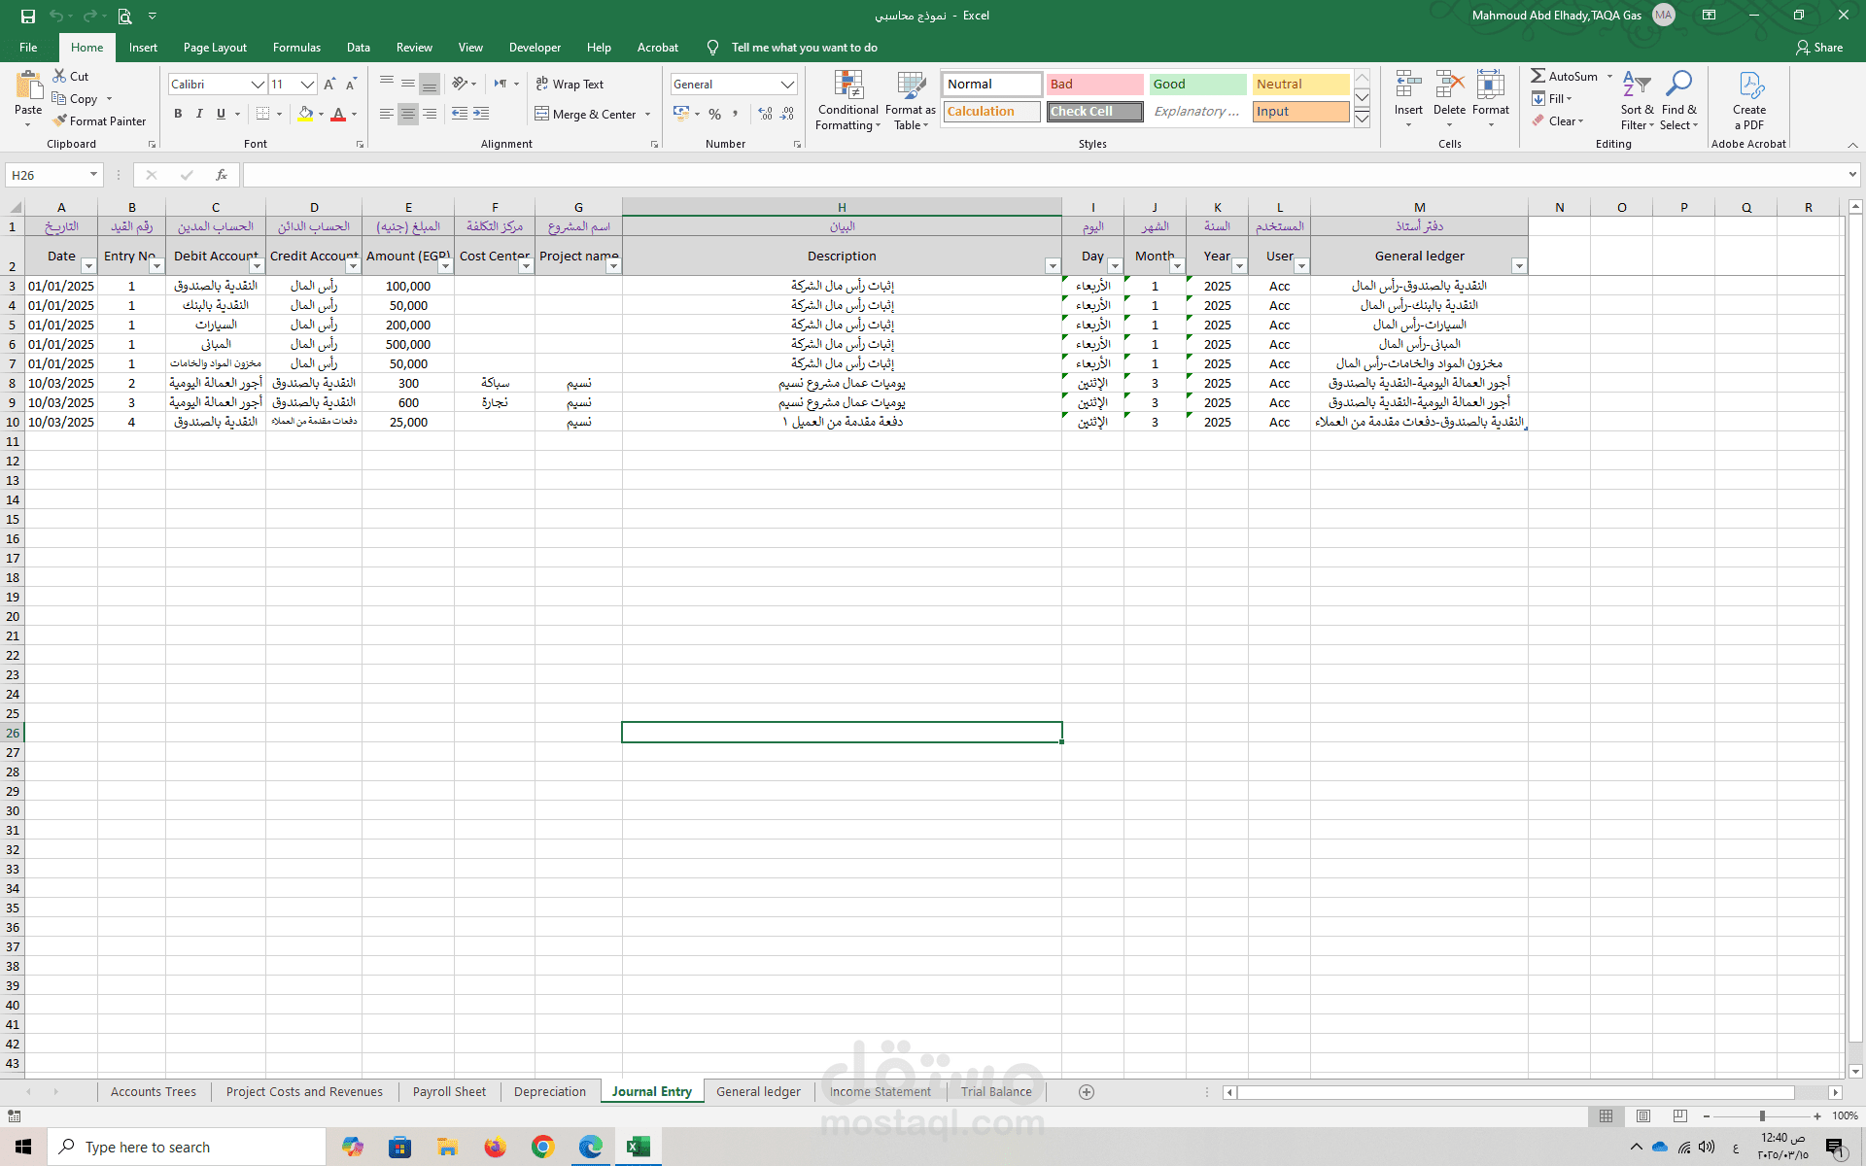Viewport: 1866px width, 1166px height.
Task: Open the General number format dropdown
Action: point(787,85)
